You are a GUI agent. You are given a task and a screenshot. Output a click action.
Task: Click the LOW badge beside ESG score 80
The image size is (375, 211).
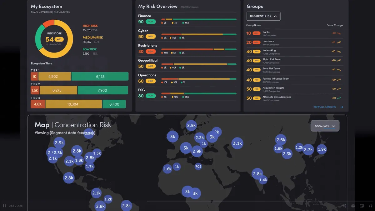(151, 96)
